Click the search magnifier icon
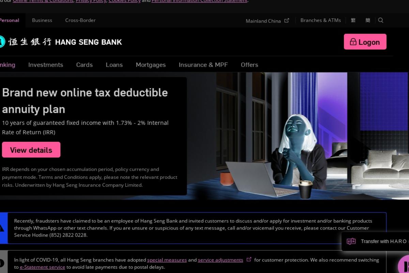This screenshot has width=409, height=273. [x=381, y=20]
